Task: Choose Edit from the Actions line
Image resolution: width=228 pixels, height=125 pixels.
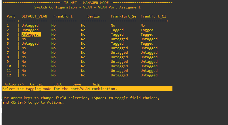Action: click(x=57, y=84)
